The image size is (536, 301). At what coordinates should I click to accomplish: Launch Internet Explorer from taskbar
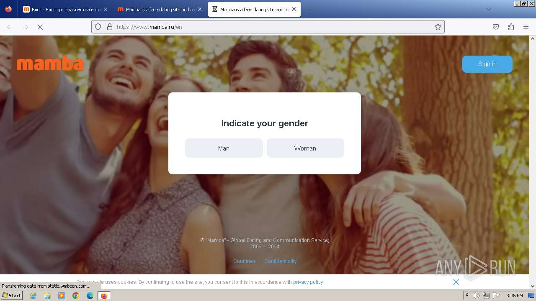[33, 296]
